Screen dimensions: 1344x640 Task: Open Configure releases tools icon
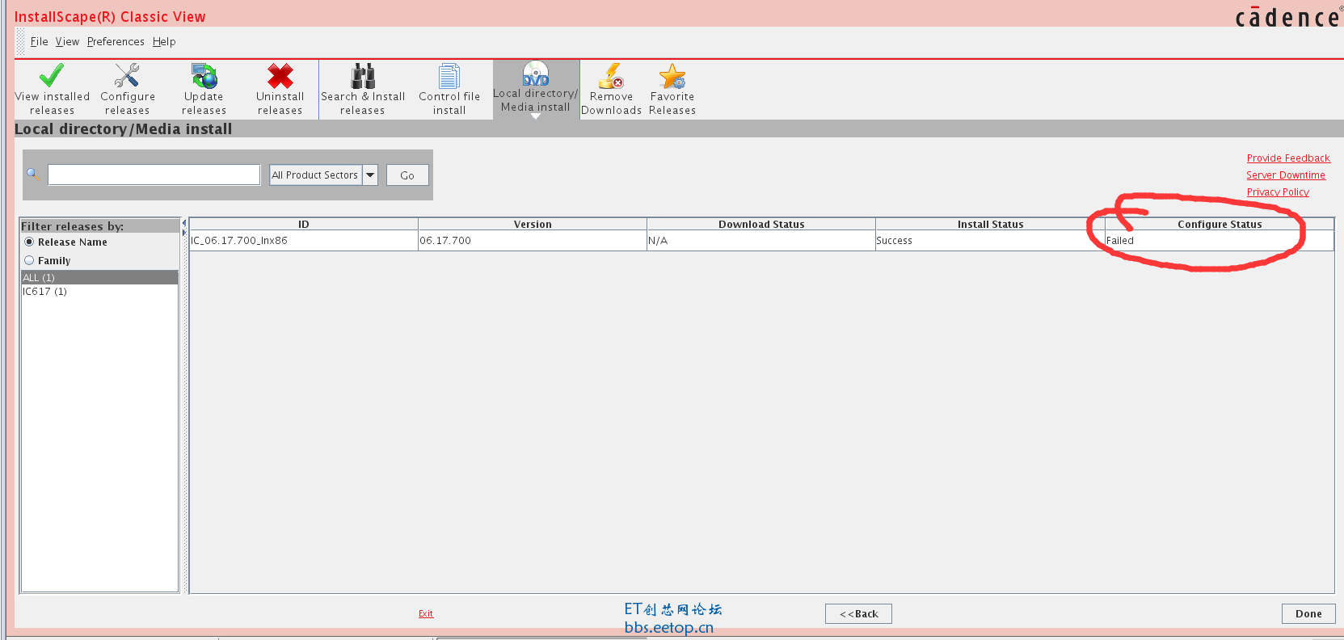(127, 75)
